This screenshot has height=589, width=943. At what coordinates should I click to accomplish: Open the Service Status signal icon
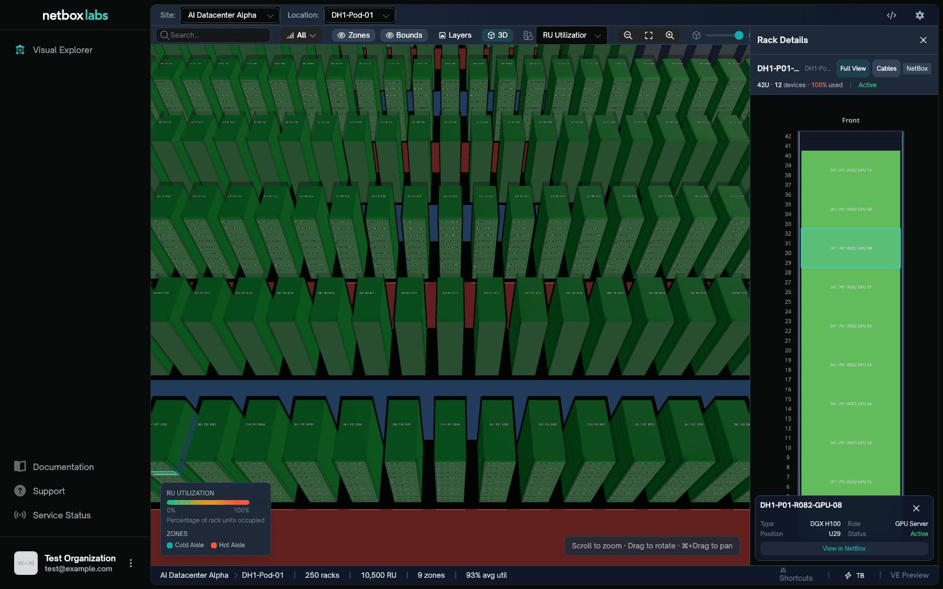pos(20,515)
